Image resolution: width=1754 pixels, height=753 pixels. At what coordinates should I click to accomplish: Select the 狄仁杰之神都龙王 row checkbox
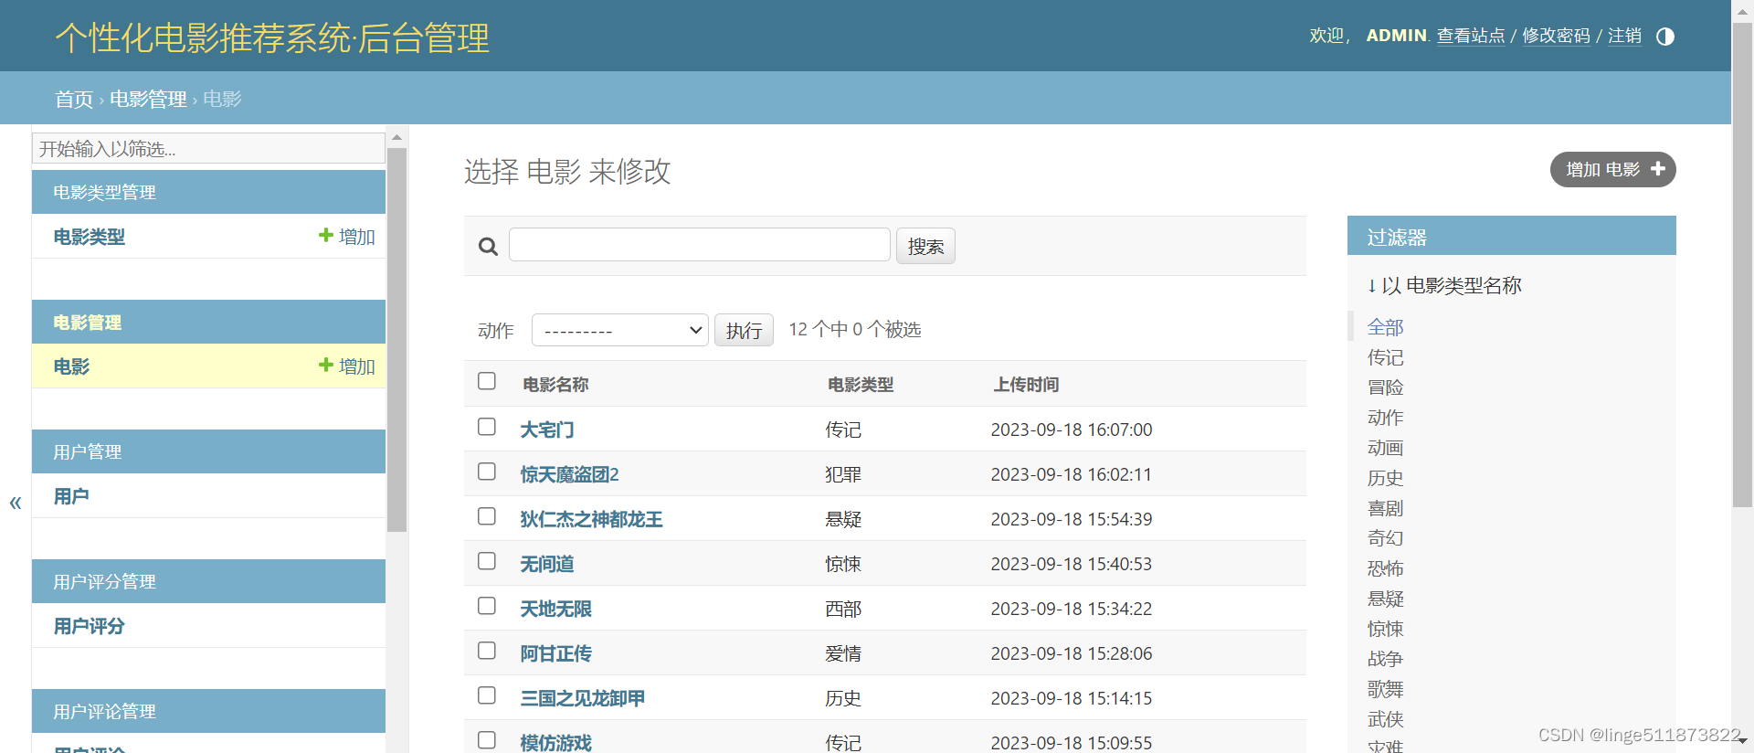click(487, 516)
